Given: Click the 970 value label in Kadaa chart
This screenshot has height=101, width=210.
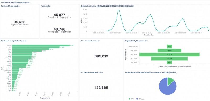Looking at the screenshot, I should tap(18, 79).
